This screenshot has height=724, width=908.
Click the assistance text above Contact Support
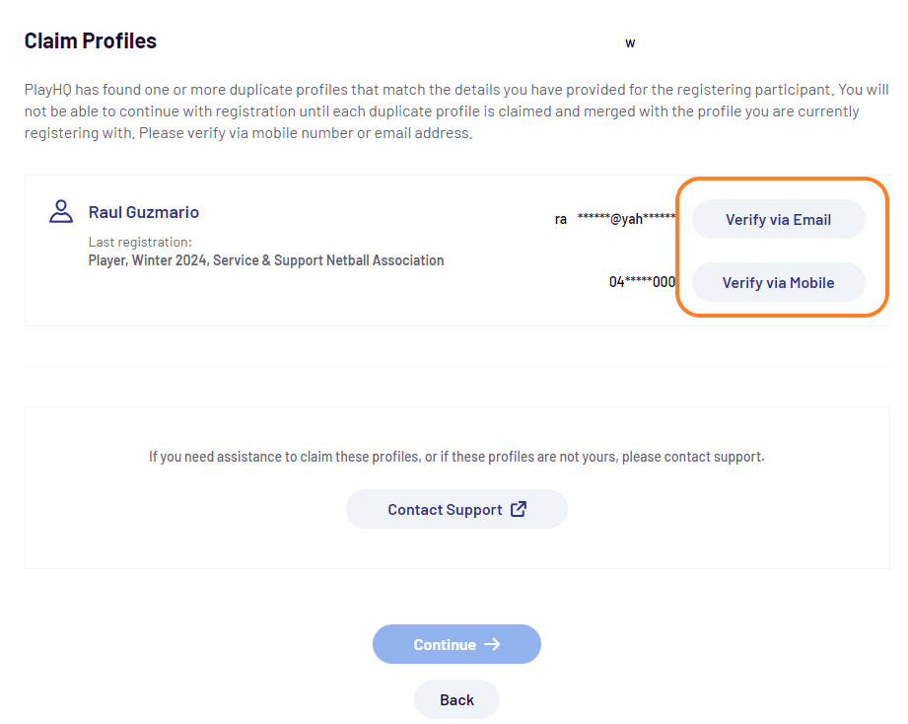[456, 457]
